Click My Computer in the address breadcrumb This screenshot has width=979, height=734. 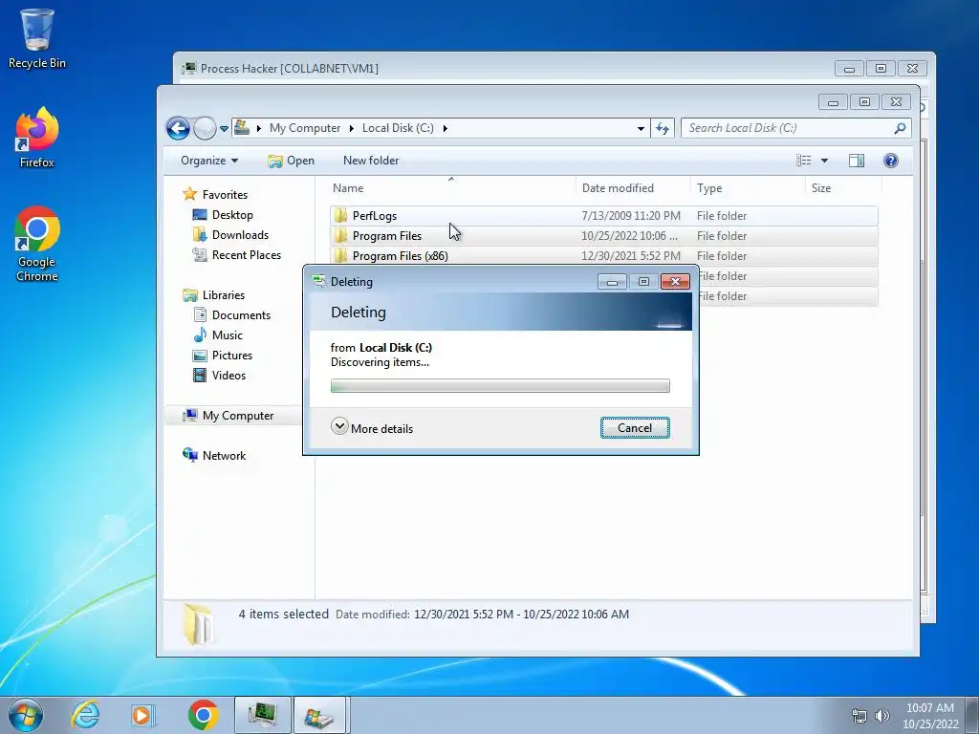[305, 128]
